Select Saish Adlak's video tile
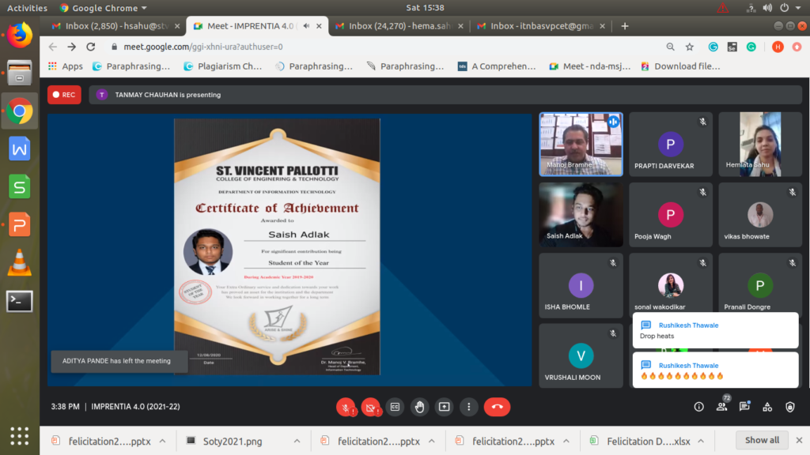This screenshot has height=455, width=810. [581, 215]
